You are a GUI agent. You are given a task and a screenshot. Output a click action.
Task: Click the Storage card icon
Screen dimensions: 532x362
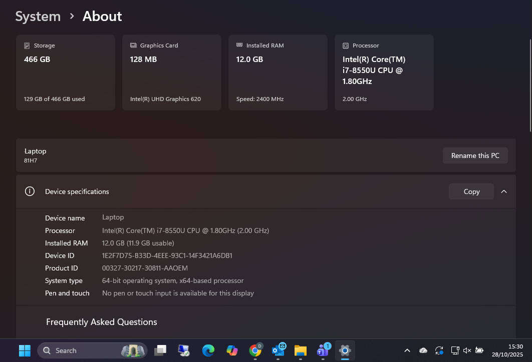coord(27,45)
